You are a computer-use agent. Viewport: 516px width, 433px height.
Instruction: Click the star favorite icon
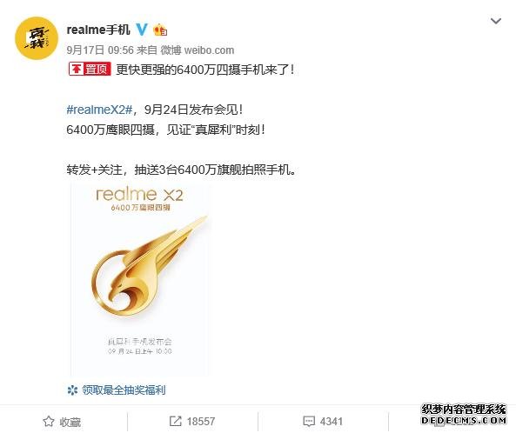49,422
